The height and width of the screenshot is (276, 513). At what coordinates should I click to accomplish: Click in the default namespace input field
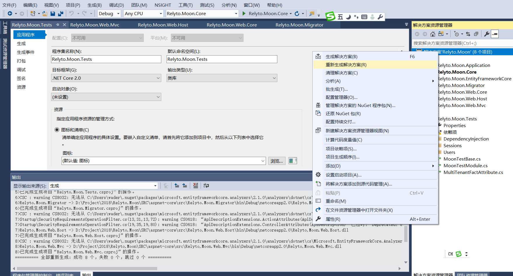[x=222, y=59]
